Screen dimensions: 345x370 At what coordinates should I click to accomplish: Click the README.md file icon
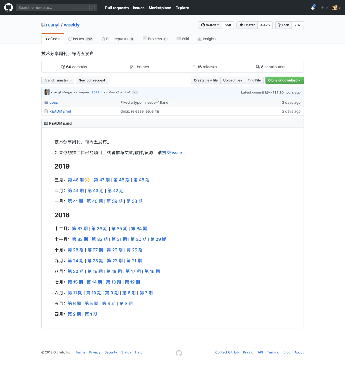click(x=46, y=111)
